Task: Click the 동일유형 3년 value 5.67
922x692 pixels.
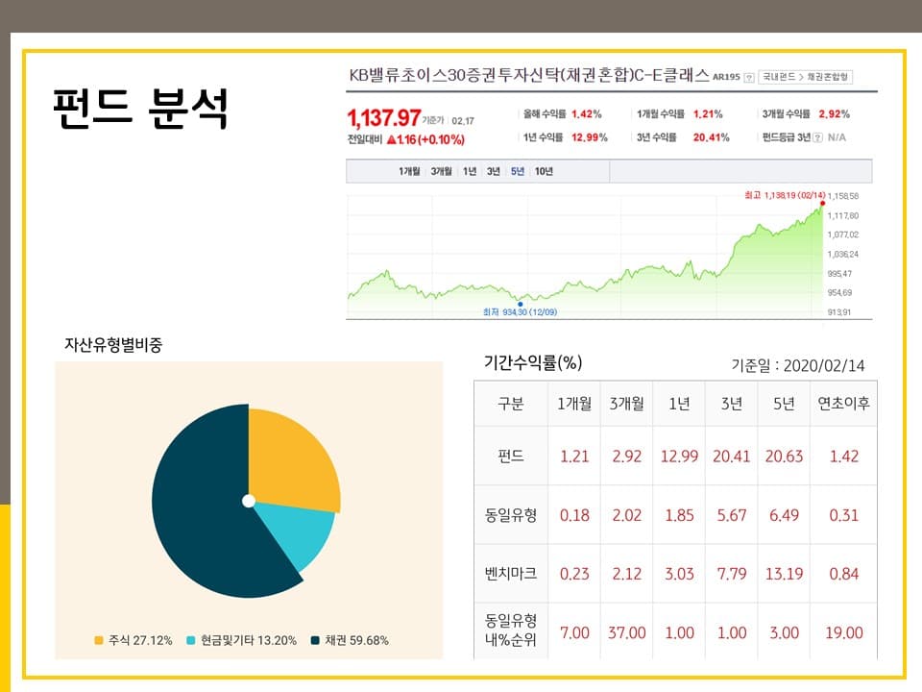Action: point(732,515)
